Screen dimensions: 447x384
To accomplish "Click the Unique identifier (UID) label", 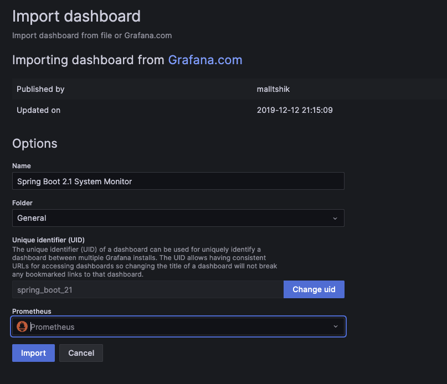I will (48, 240).
